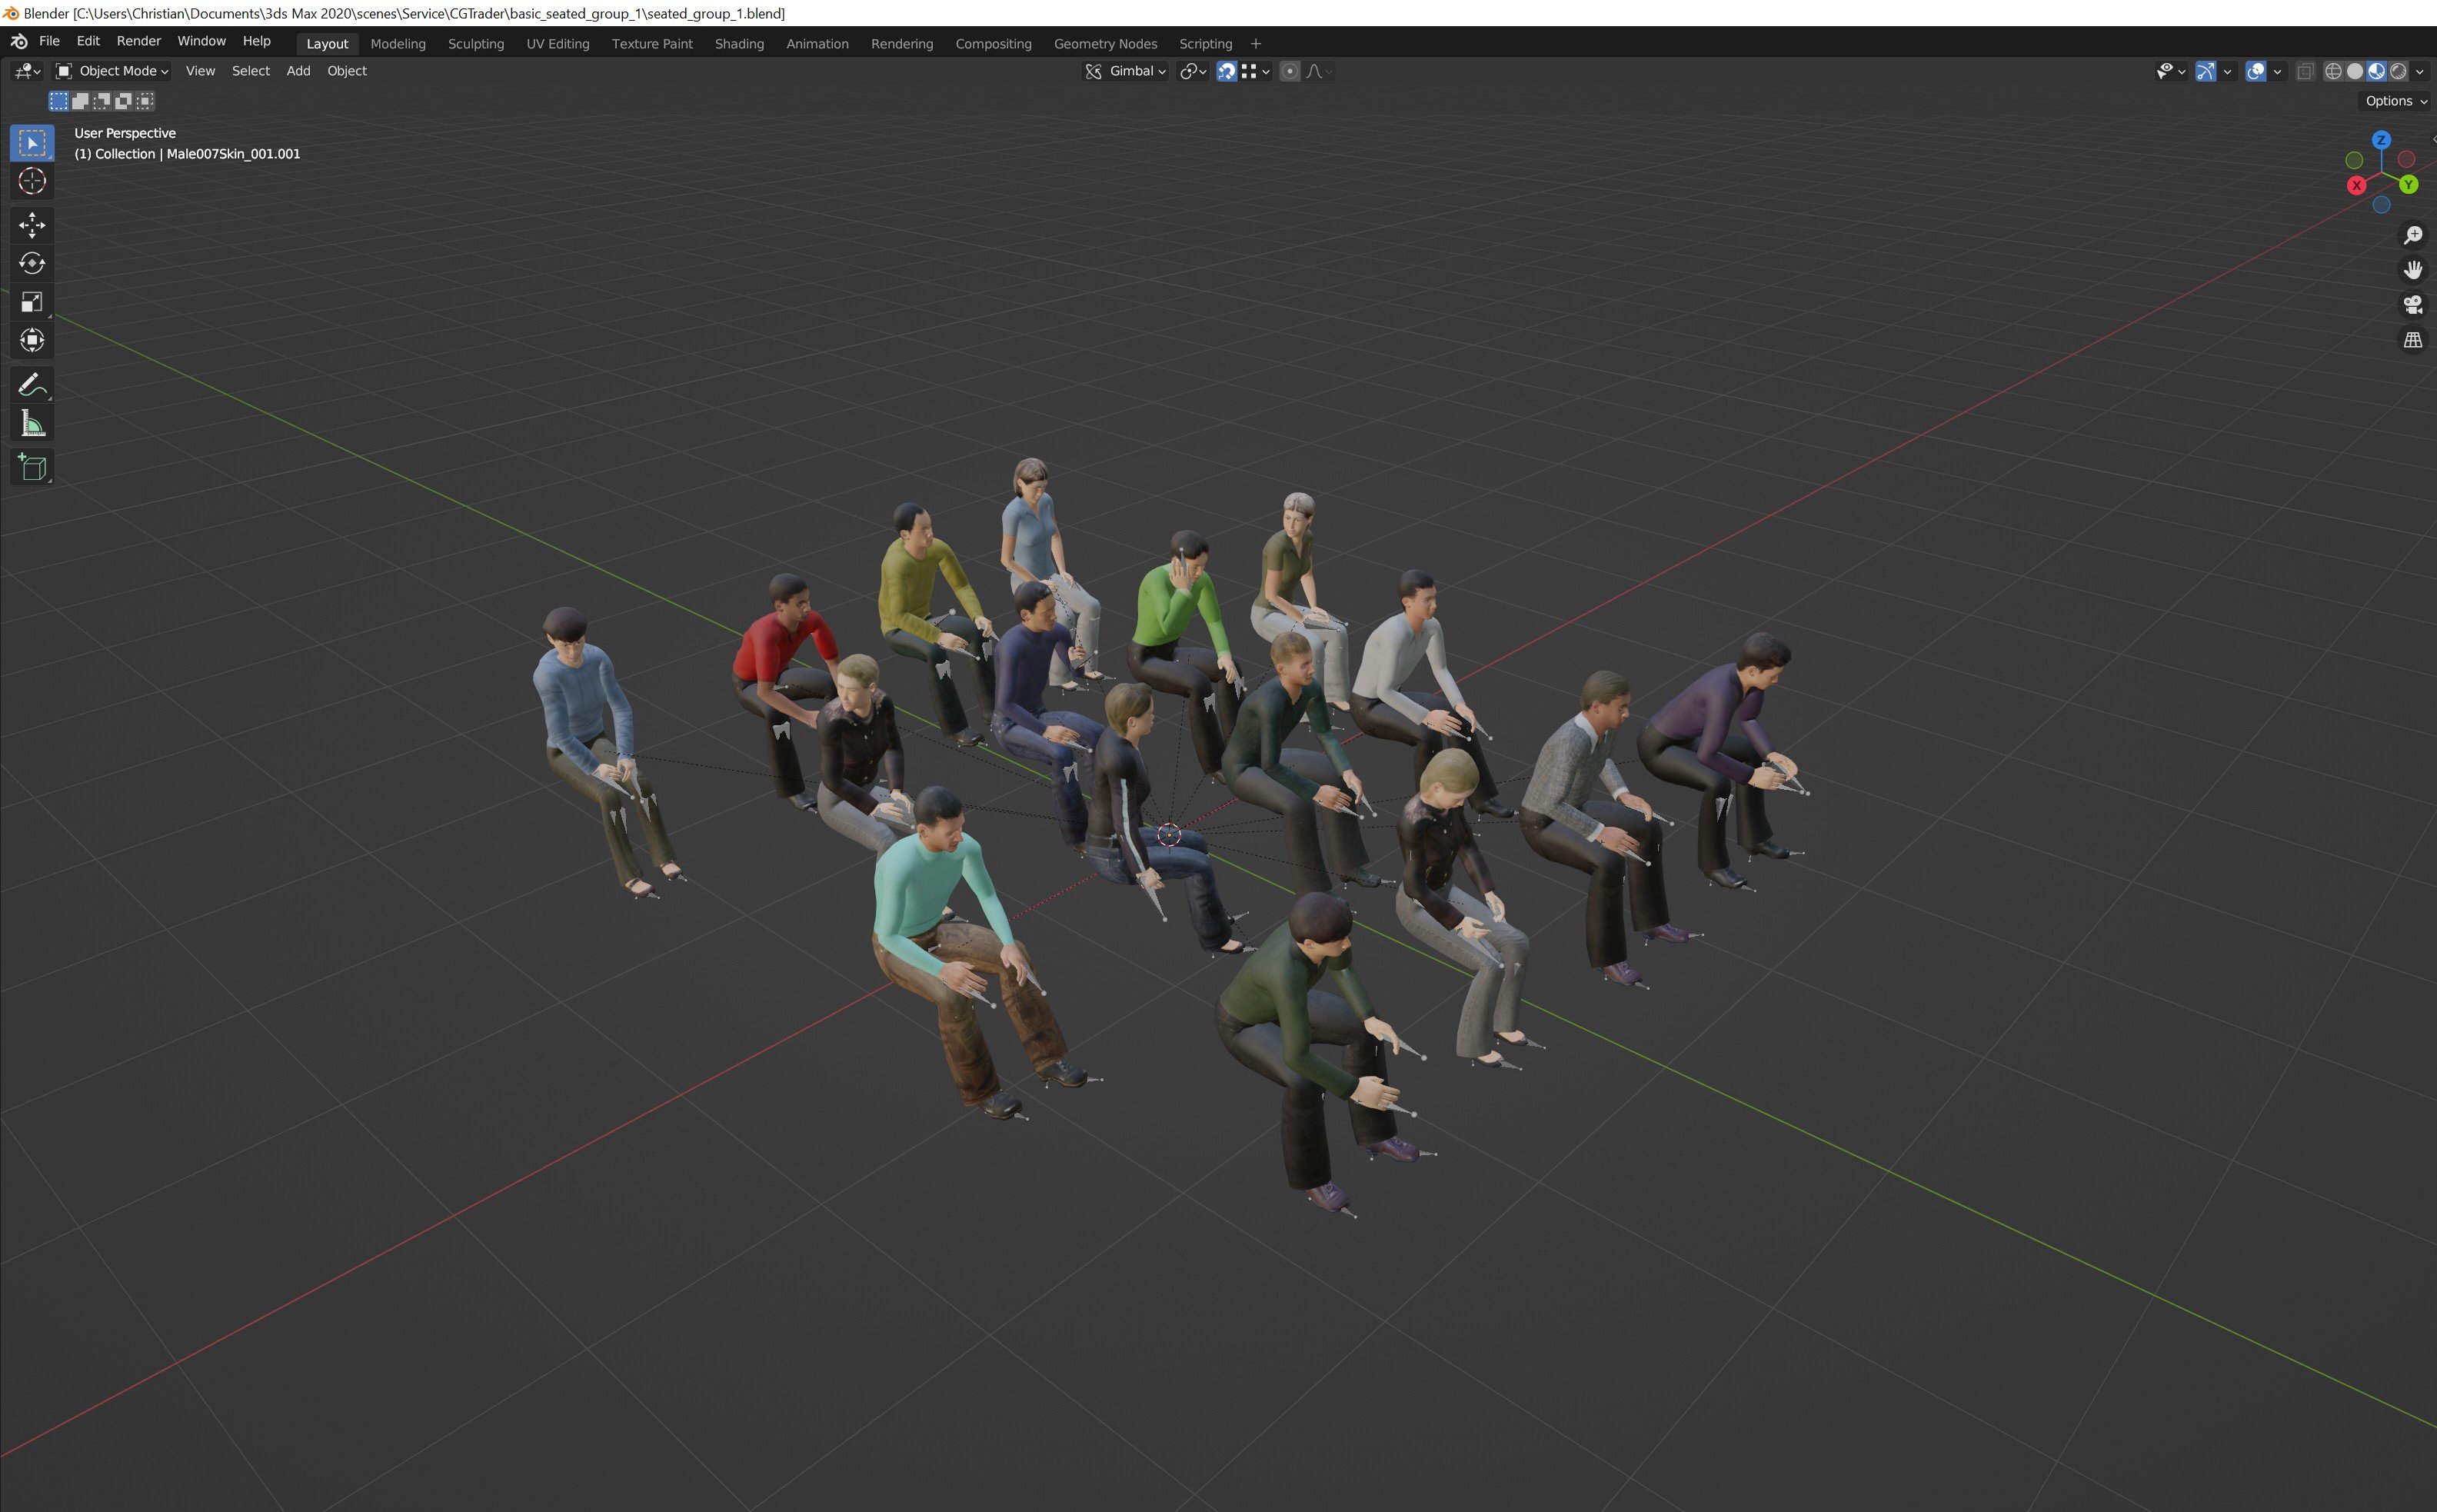This screenshot has width=2437, height=1512.
Task: Switch viewport to Rendered shading mode
Action: pos(2398,71)
